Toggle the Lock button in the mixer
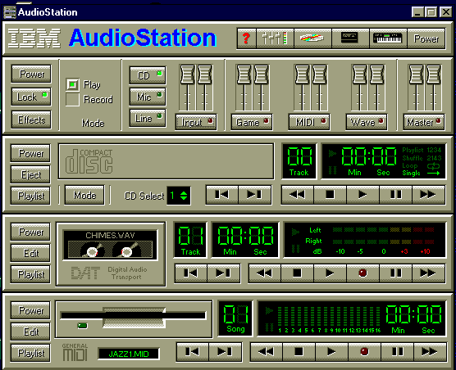 (x=31, y=97)
